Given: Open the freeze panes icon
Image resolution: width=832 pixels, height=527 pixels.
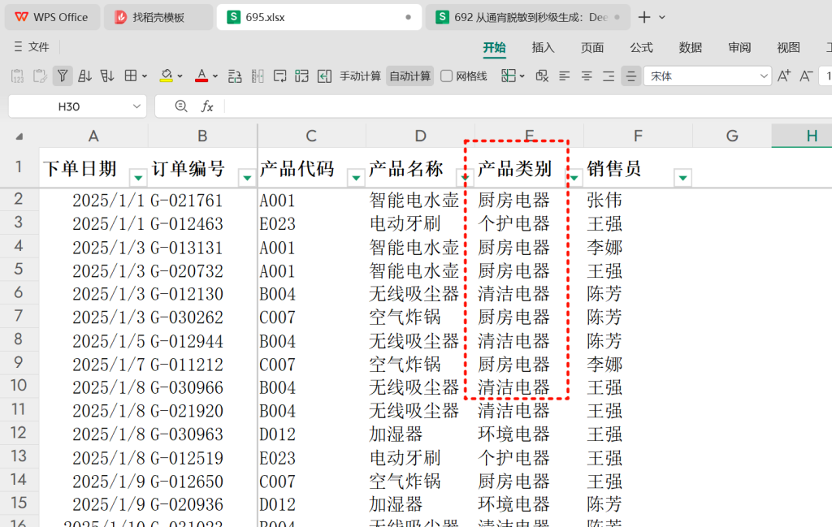Looking at the screenshot, I should click(509, 76).
